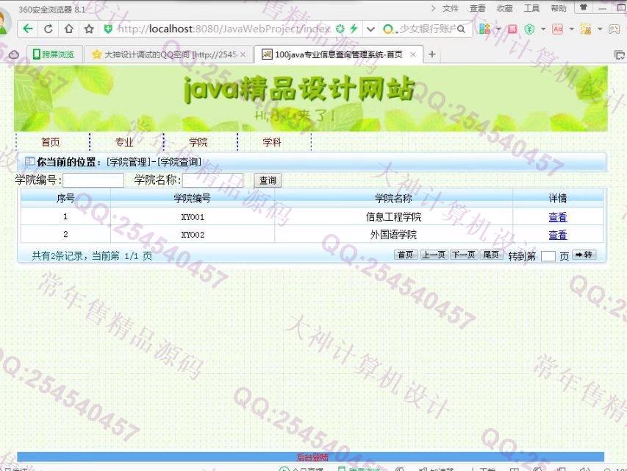Select the 学科 navigation item
The height and width of the screenshot is (471, 627).
coord(273,142)
